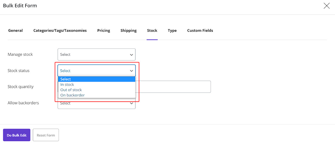Open the Custom Fields tab

200,30
